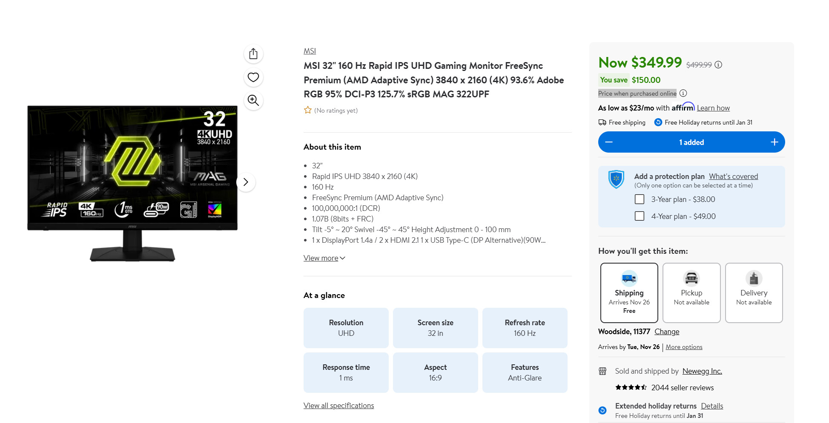This screenshot has width=829, height=423.
Task: Select the Pickup option tile
Action: coord(691,293)
